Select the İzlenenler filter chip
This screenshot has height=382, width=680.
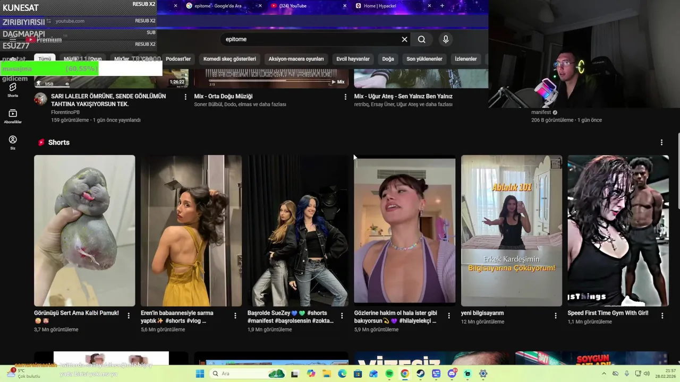(x=466, y=59)
